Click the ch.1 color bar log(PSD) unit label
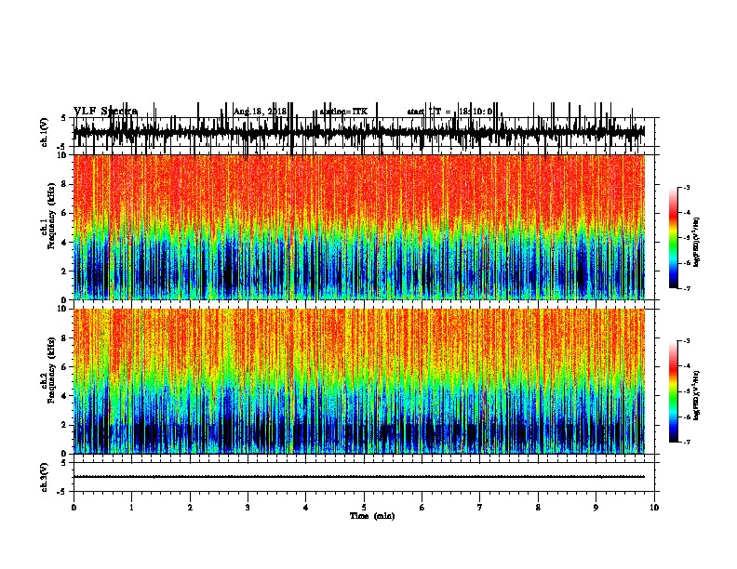 point(696,243)
